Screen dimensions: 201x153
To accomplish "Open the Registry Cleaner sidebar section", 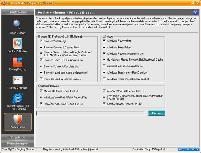I will [18, 12].
